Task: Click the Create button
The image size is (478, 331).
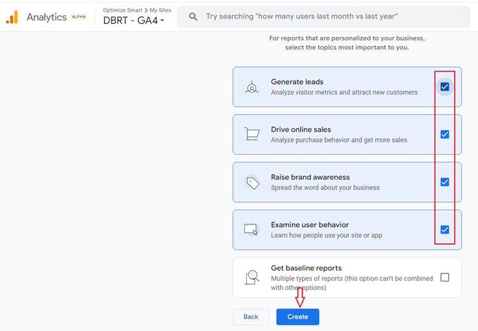Action: (297, 316)
